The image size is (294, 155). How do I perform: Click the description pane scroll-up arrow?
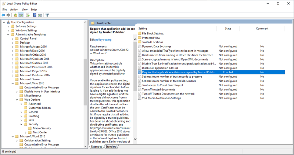tap(135, 40)
